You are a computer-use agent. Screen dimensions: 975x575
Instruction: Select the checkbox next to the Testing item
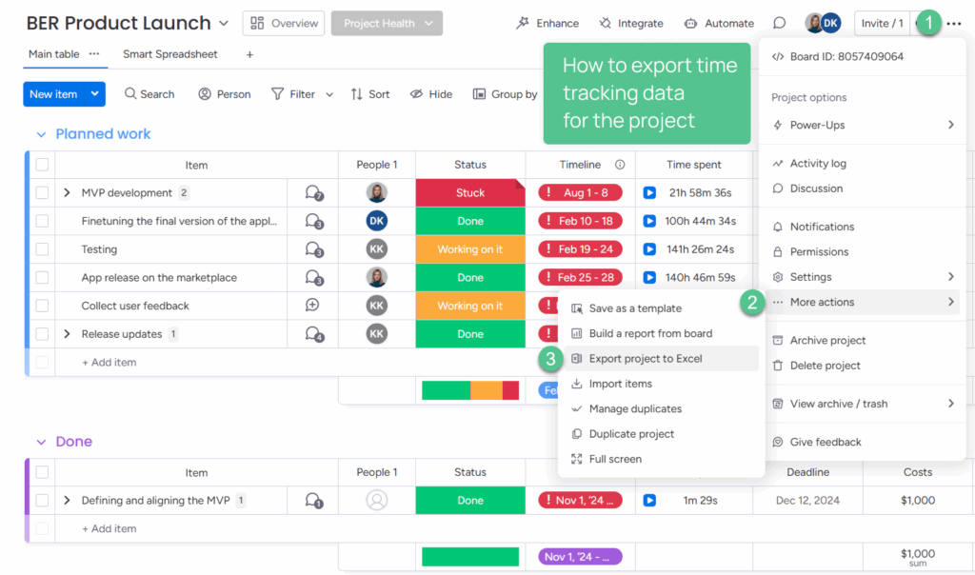click(40, 249)
